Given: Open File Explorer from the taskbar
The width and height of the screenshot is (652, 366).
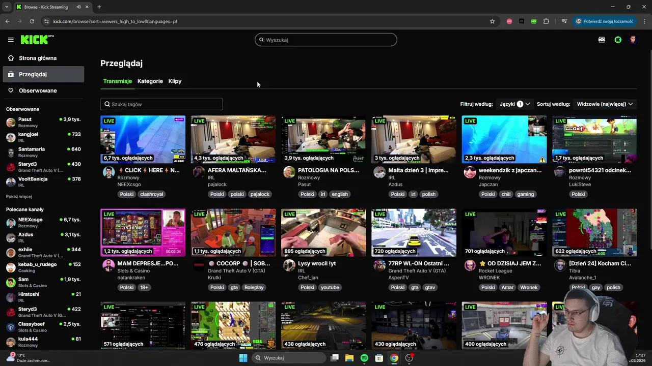Looking at the screenshot, I should (349, 358).
